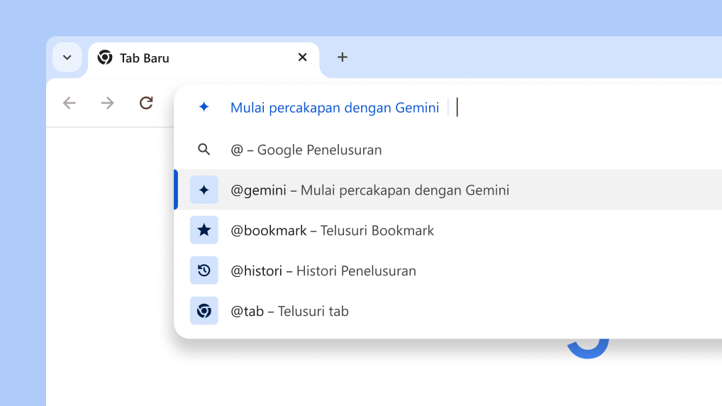Click the Mulai percakapan dengan Gemini chip

[335, 107]
